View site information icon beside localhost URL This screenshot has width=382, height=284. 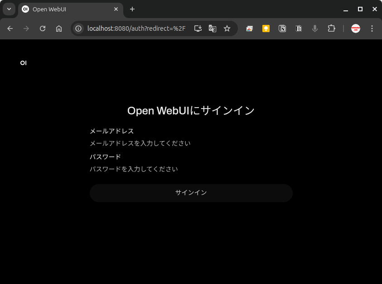(x=78, y=28)
